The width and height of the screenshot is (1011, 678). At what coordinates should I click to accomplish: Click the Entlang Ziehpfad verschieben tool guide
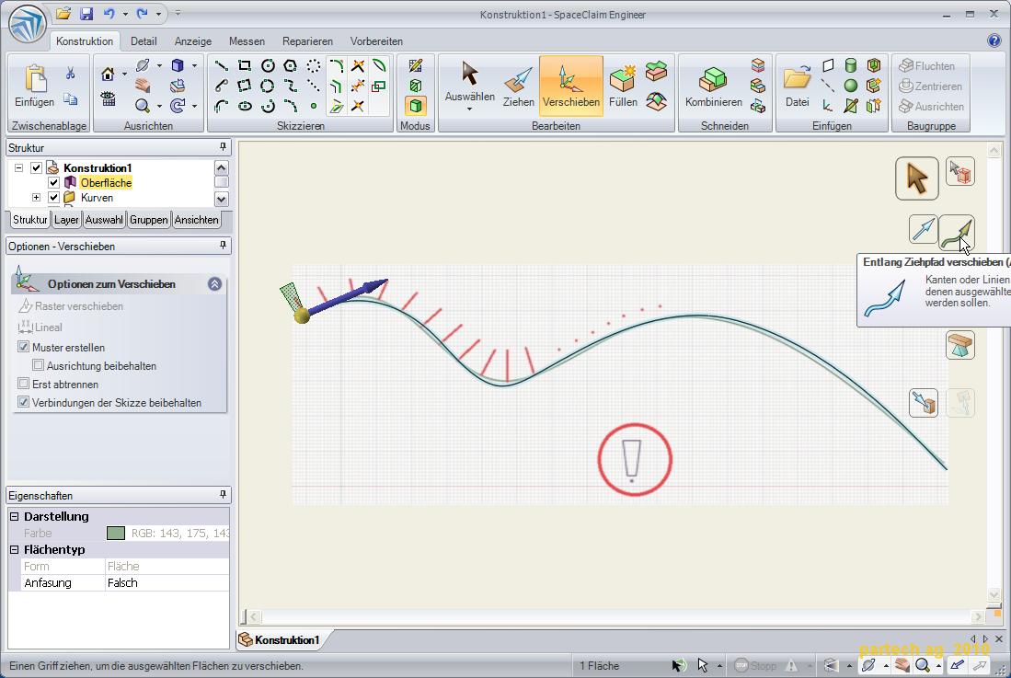956,231
